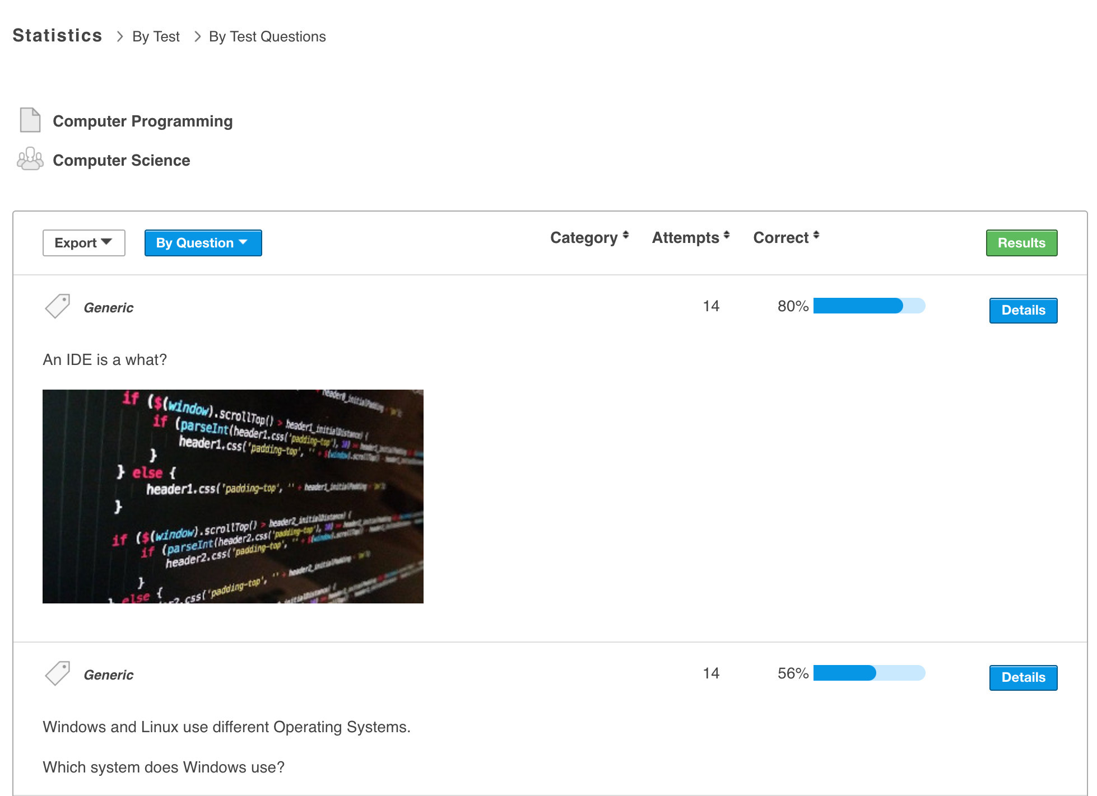Expand the By Question dropdown

(203, 243)
